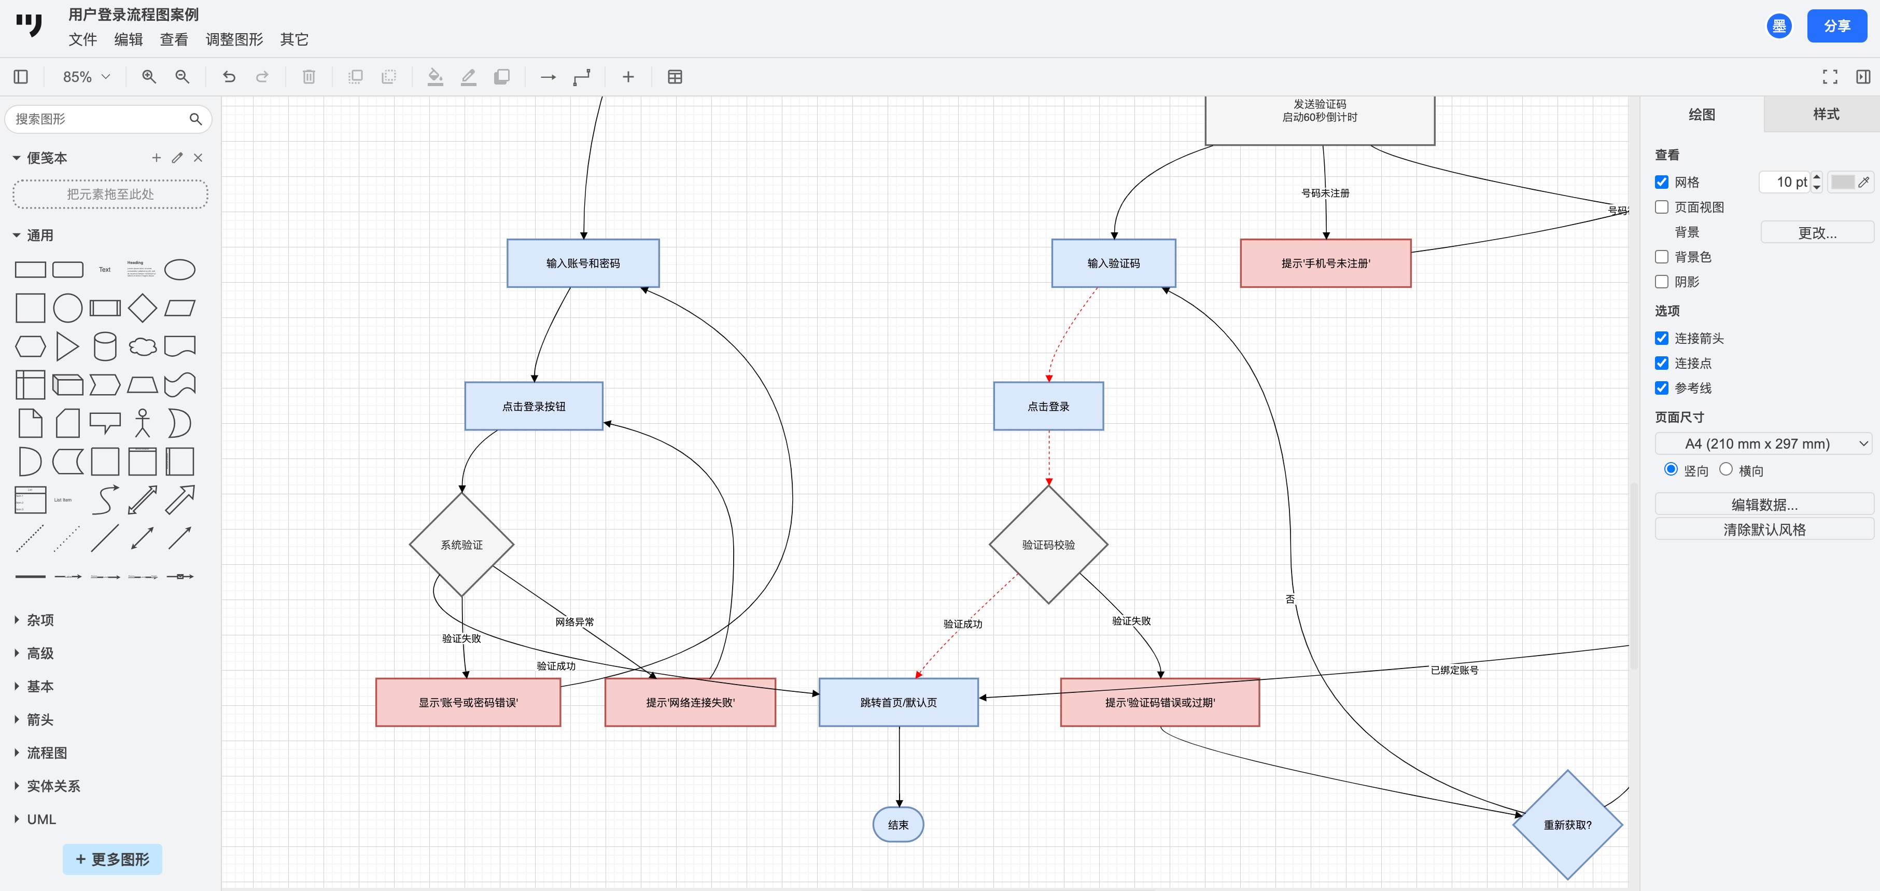Image resolution: width=1880 pixels, height=891 pixels.
Task: Select the actor stick figure shape
Action: [x=142, y=423]
